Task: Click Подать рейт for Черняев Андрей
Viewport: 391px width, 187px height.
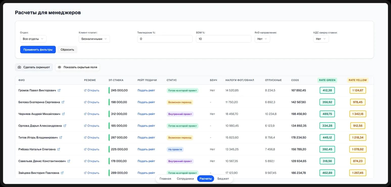Action: [x=146, y=114]
